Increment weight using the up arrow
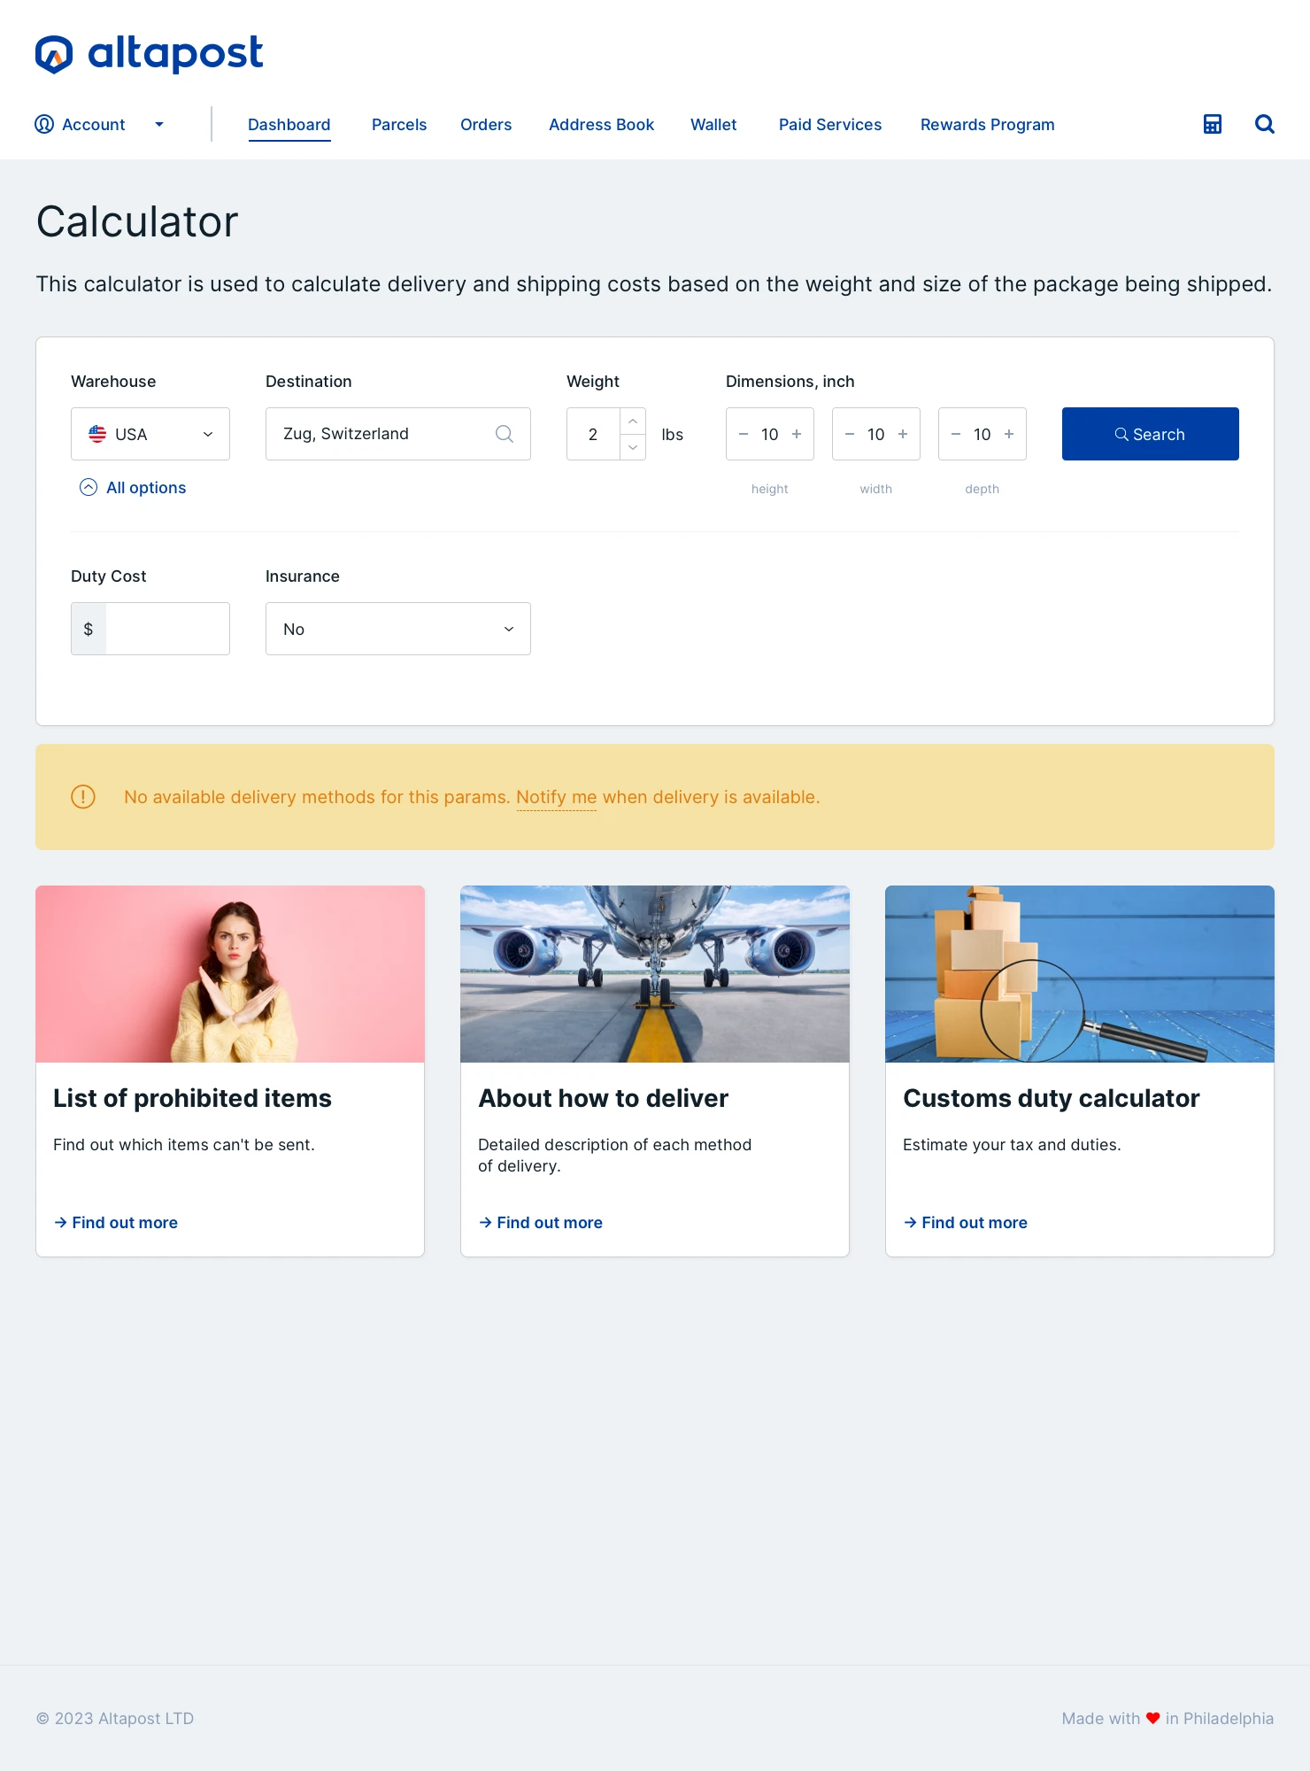This screenshot has width=1310, height=1771. pyautogui.click(x=633, y=421)
